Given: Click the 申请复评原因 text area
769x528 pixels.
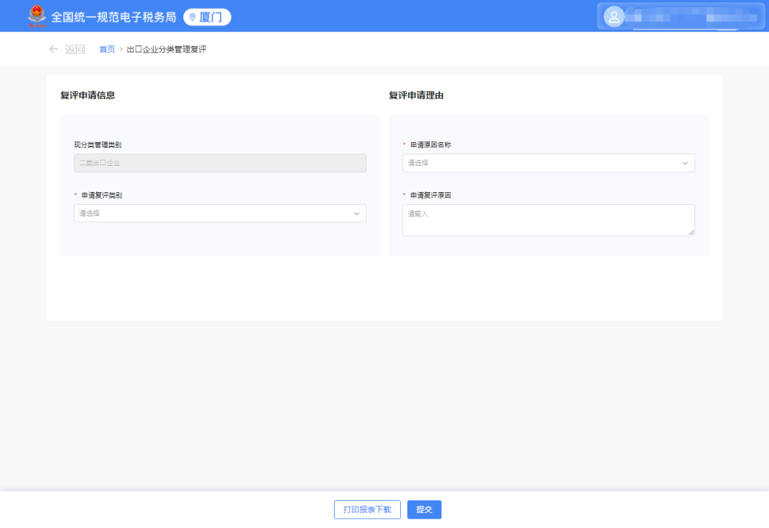Looking at the screenshot, I should pos(548,220).
